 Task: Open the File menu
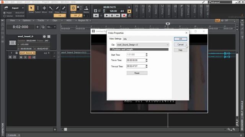tap(7, 2)
